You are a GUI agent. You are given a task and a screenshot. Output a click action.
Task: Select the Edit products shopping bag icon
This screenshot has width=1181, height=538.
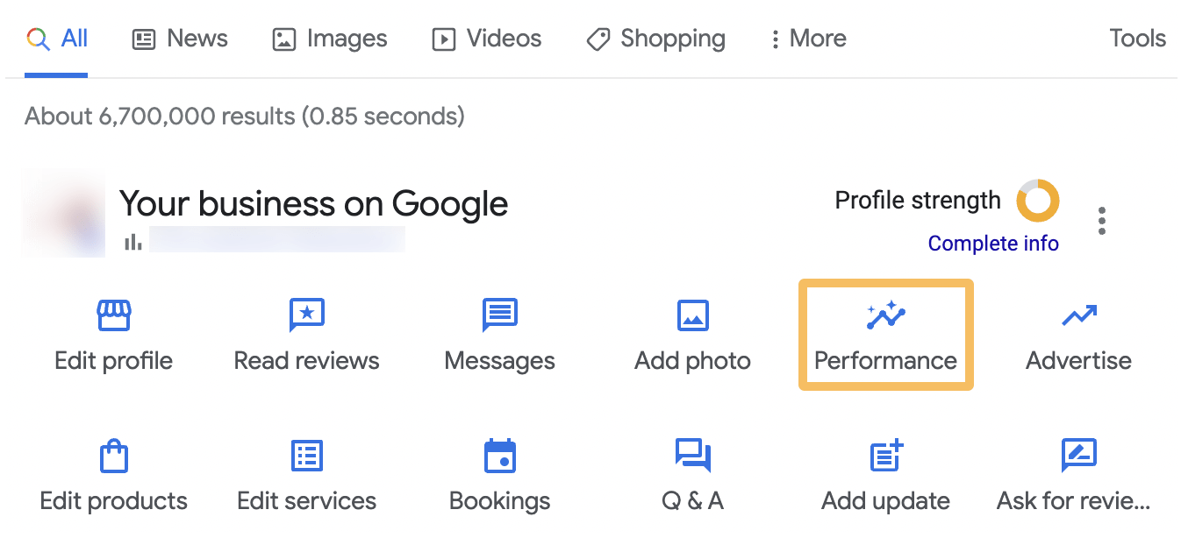pos(113,455)
